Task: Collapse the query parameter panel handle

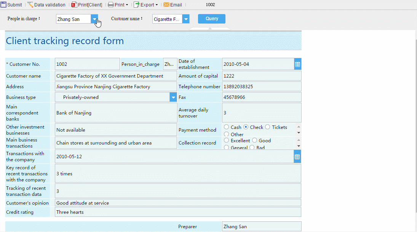Action: click(210, 29)
